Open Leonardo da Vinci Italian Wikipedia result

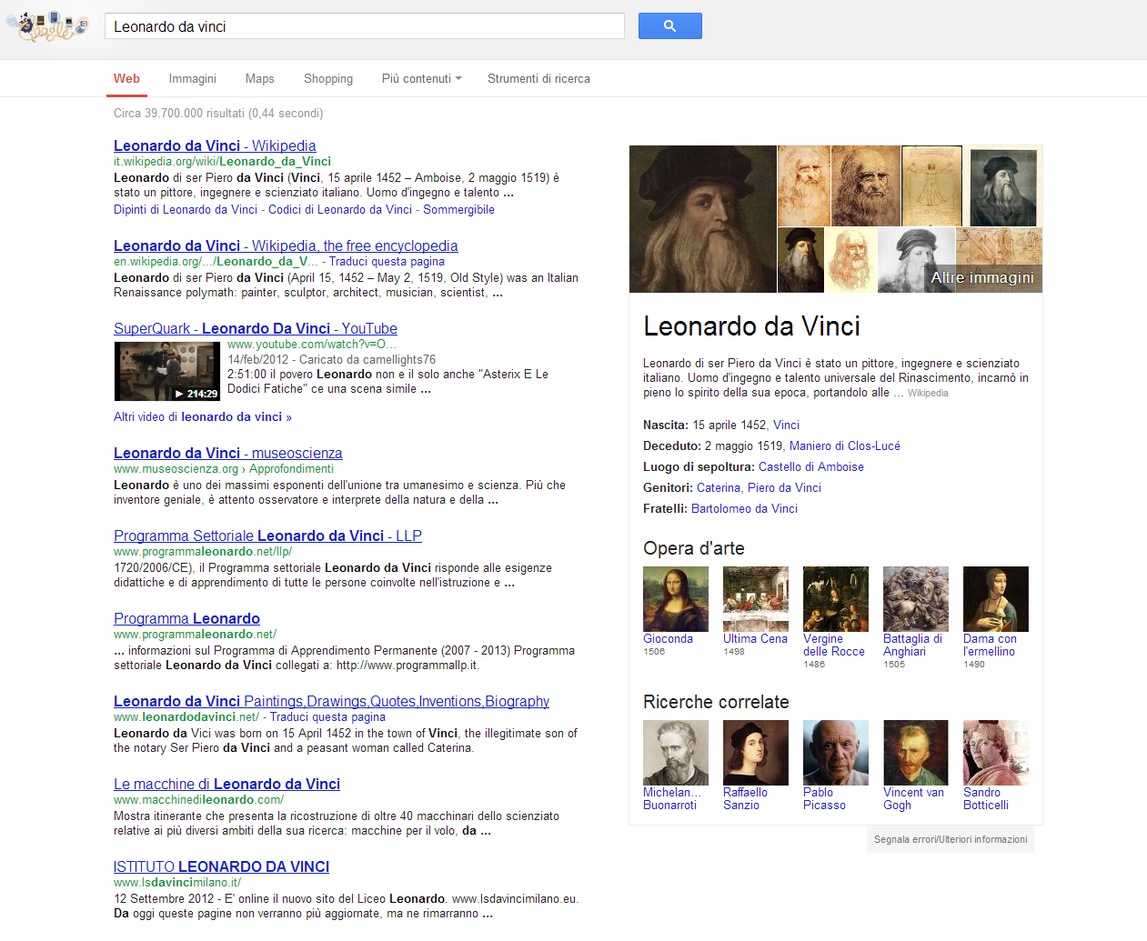click(215, 145)
